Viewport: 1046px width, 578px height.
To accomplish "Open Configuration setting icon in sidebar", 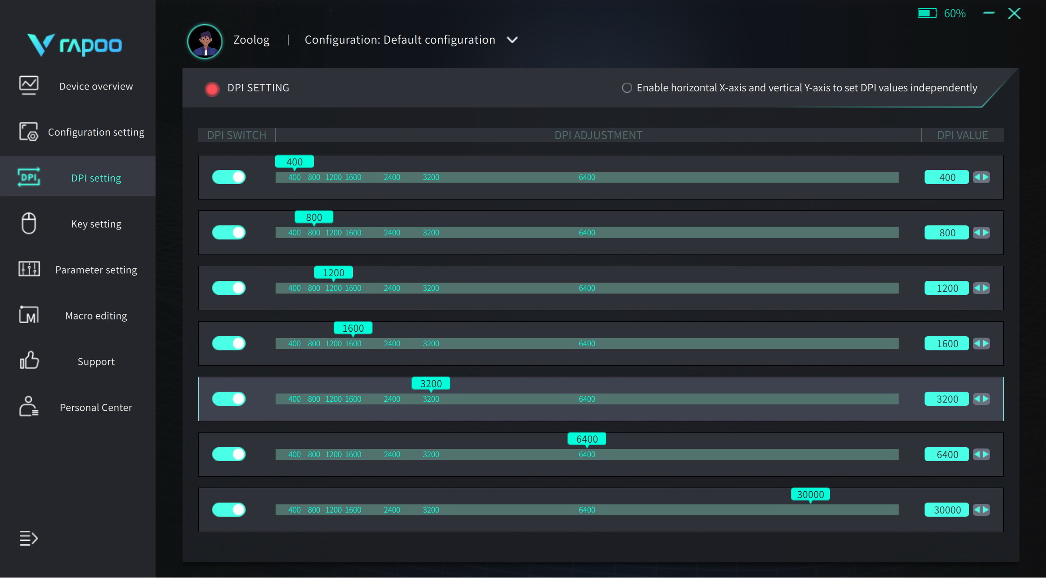I will pyautogui.click(x=29, y=132).
